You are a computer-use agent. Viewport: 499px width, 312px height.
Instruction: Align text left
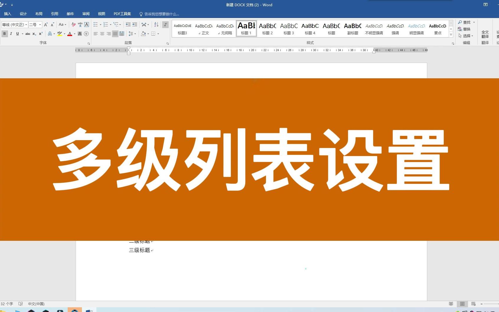click(x=96, y=34)
